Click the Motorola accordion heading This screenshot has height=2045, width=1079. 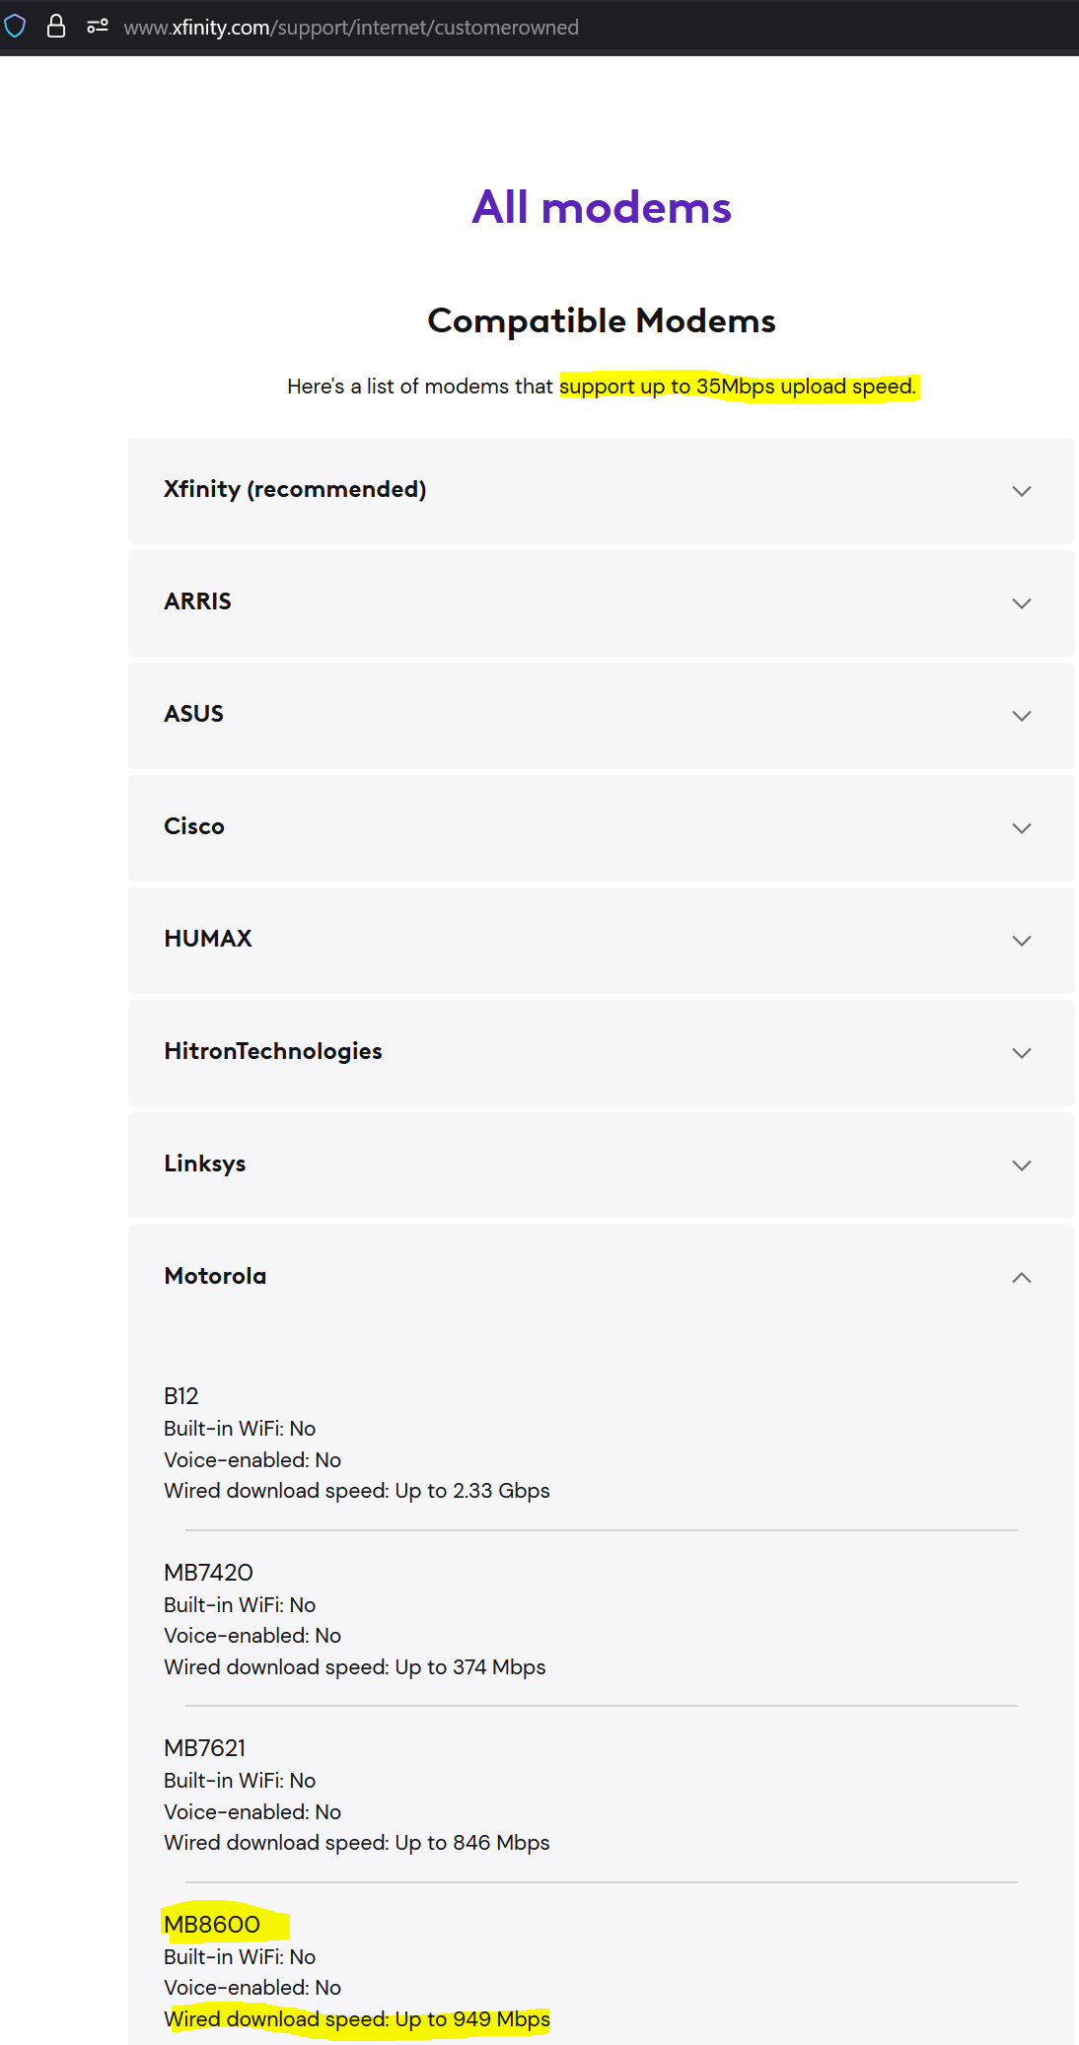click(x=215, y=1276)
